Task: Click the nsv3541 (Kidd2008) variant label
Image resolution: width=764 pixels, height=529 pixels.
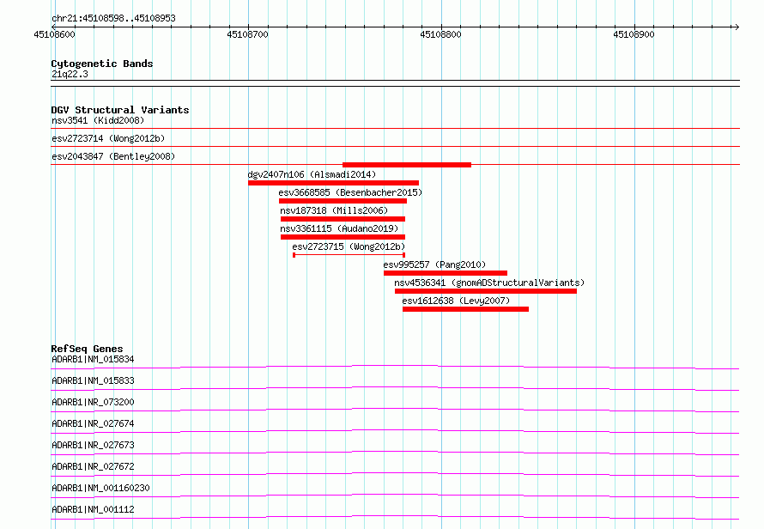Action: [x=98, y=120]
